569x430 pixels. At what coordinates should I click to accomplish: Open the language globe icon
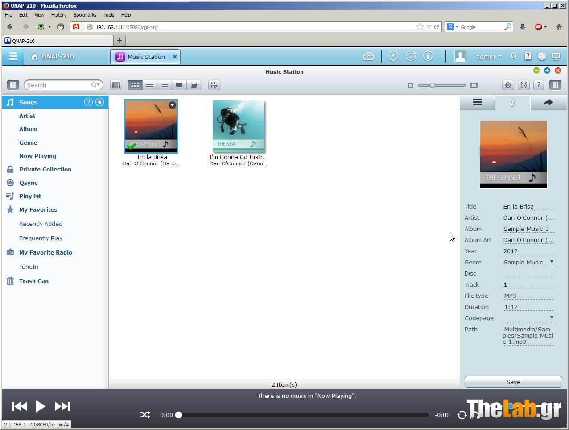(x=542, y=56)
